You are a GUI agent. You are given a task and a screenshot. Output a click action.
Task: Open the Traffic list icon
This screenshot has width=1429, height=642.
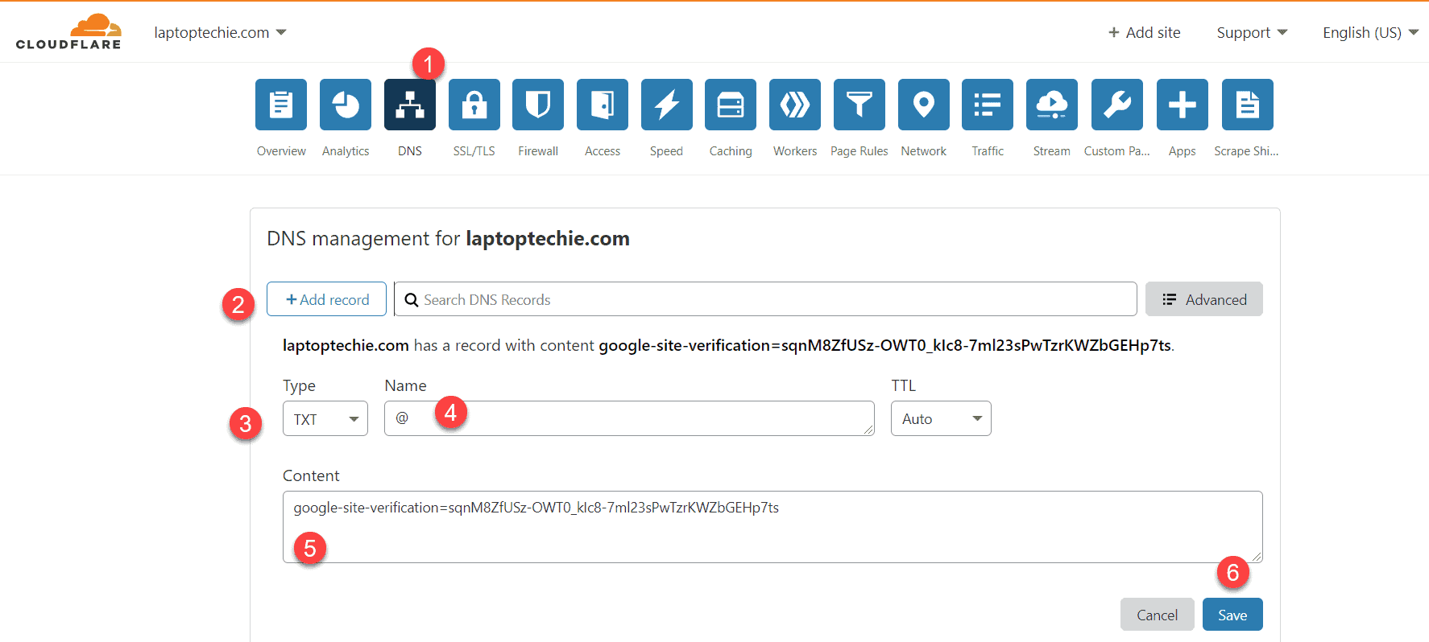[x=988, y=105]
